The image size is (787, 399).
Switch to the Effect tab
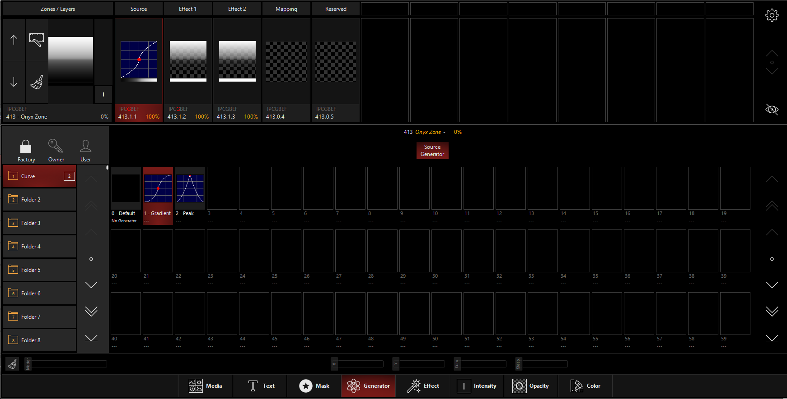pyautogui.click(x=422, y=386)
